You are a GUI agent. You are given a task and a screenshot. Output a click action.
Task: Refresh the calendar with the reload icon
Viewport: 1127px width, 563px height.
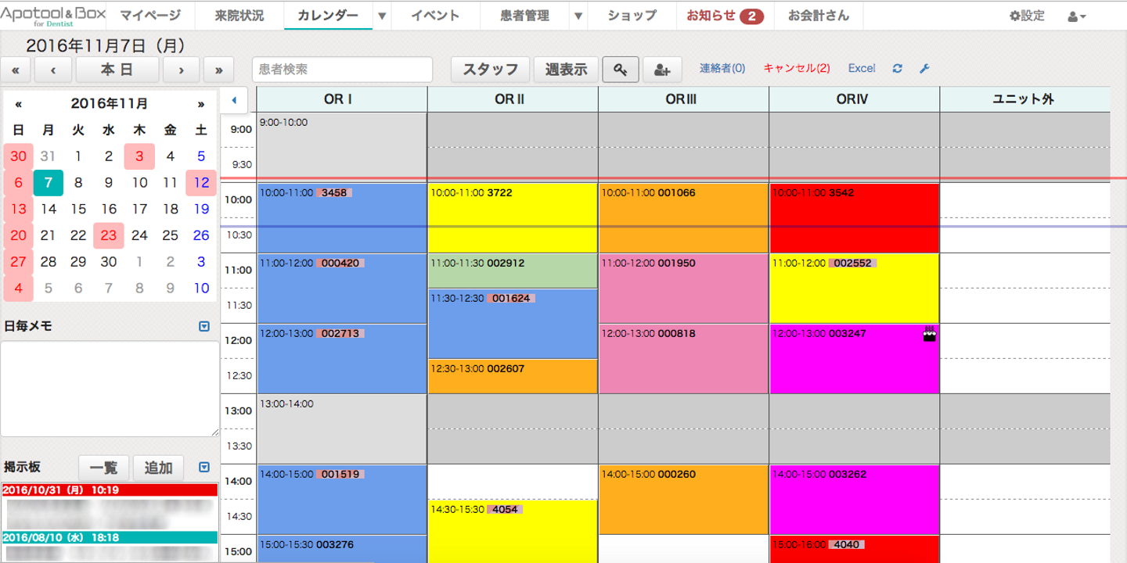[x=898, y=69]
